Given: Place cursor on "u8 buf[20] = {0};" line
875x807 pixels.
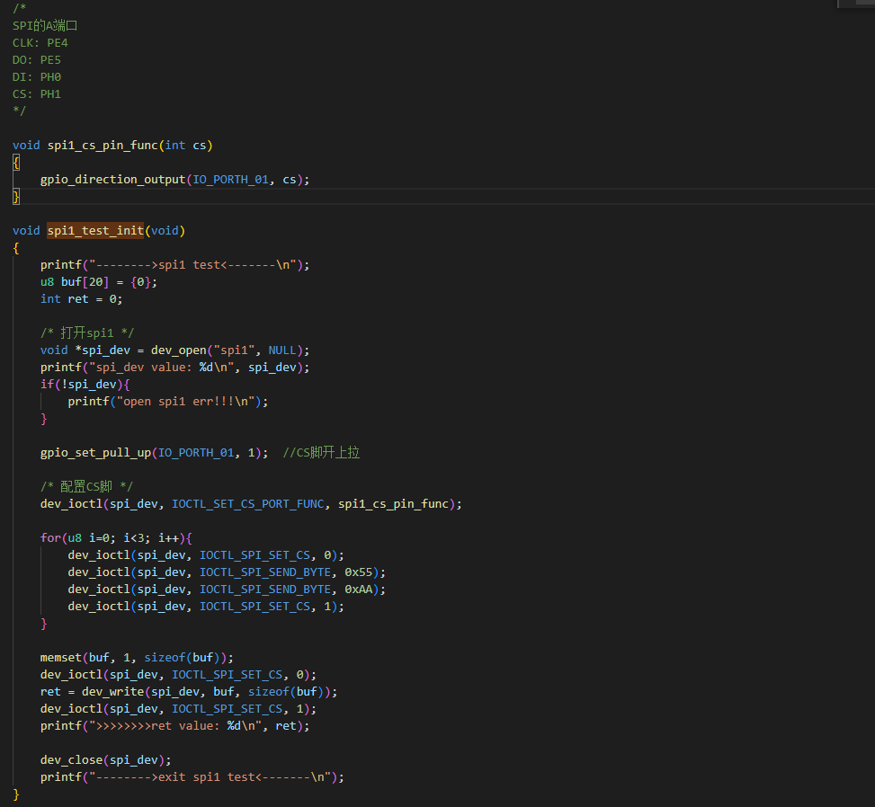Looking at the screenshot, I should tap(99, 282).
